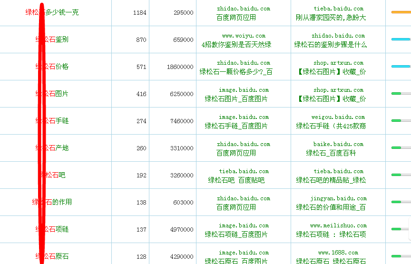Click the 绿松石一颗价格多少 result title
Viewport: 411px width, 264px height.
[236, 72]
